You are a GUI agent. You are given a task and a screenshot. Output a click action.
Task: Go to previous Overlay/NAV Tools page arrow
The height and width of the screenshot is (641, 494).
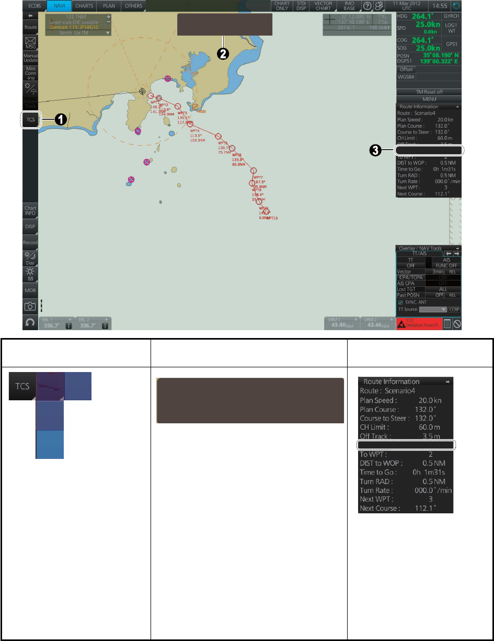(x=447, y=254)
